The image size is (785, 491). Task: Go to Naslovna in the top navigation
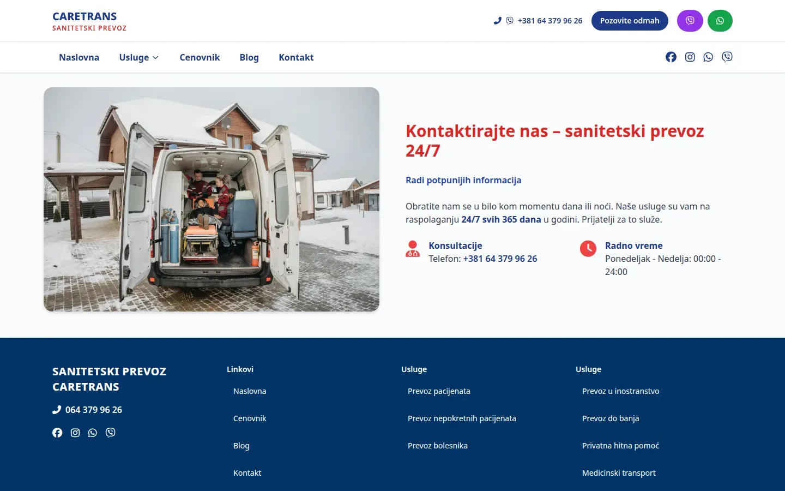click(x=79, y=57)
